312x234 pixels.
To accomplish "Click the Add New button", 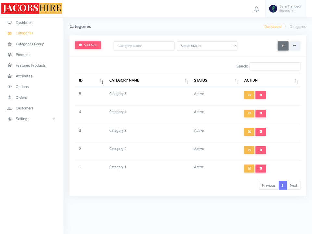I will point(88,45).
